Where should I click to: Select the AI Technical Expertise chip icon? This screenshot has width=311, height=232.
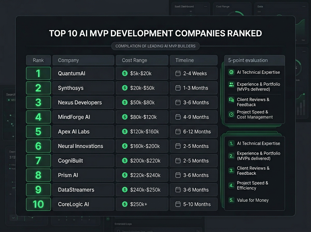click(231, 72)
